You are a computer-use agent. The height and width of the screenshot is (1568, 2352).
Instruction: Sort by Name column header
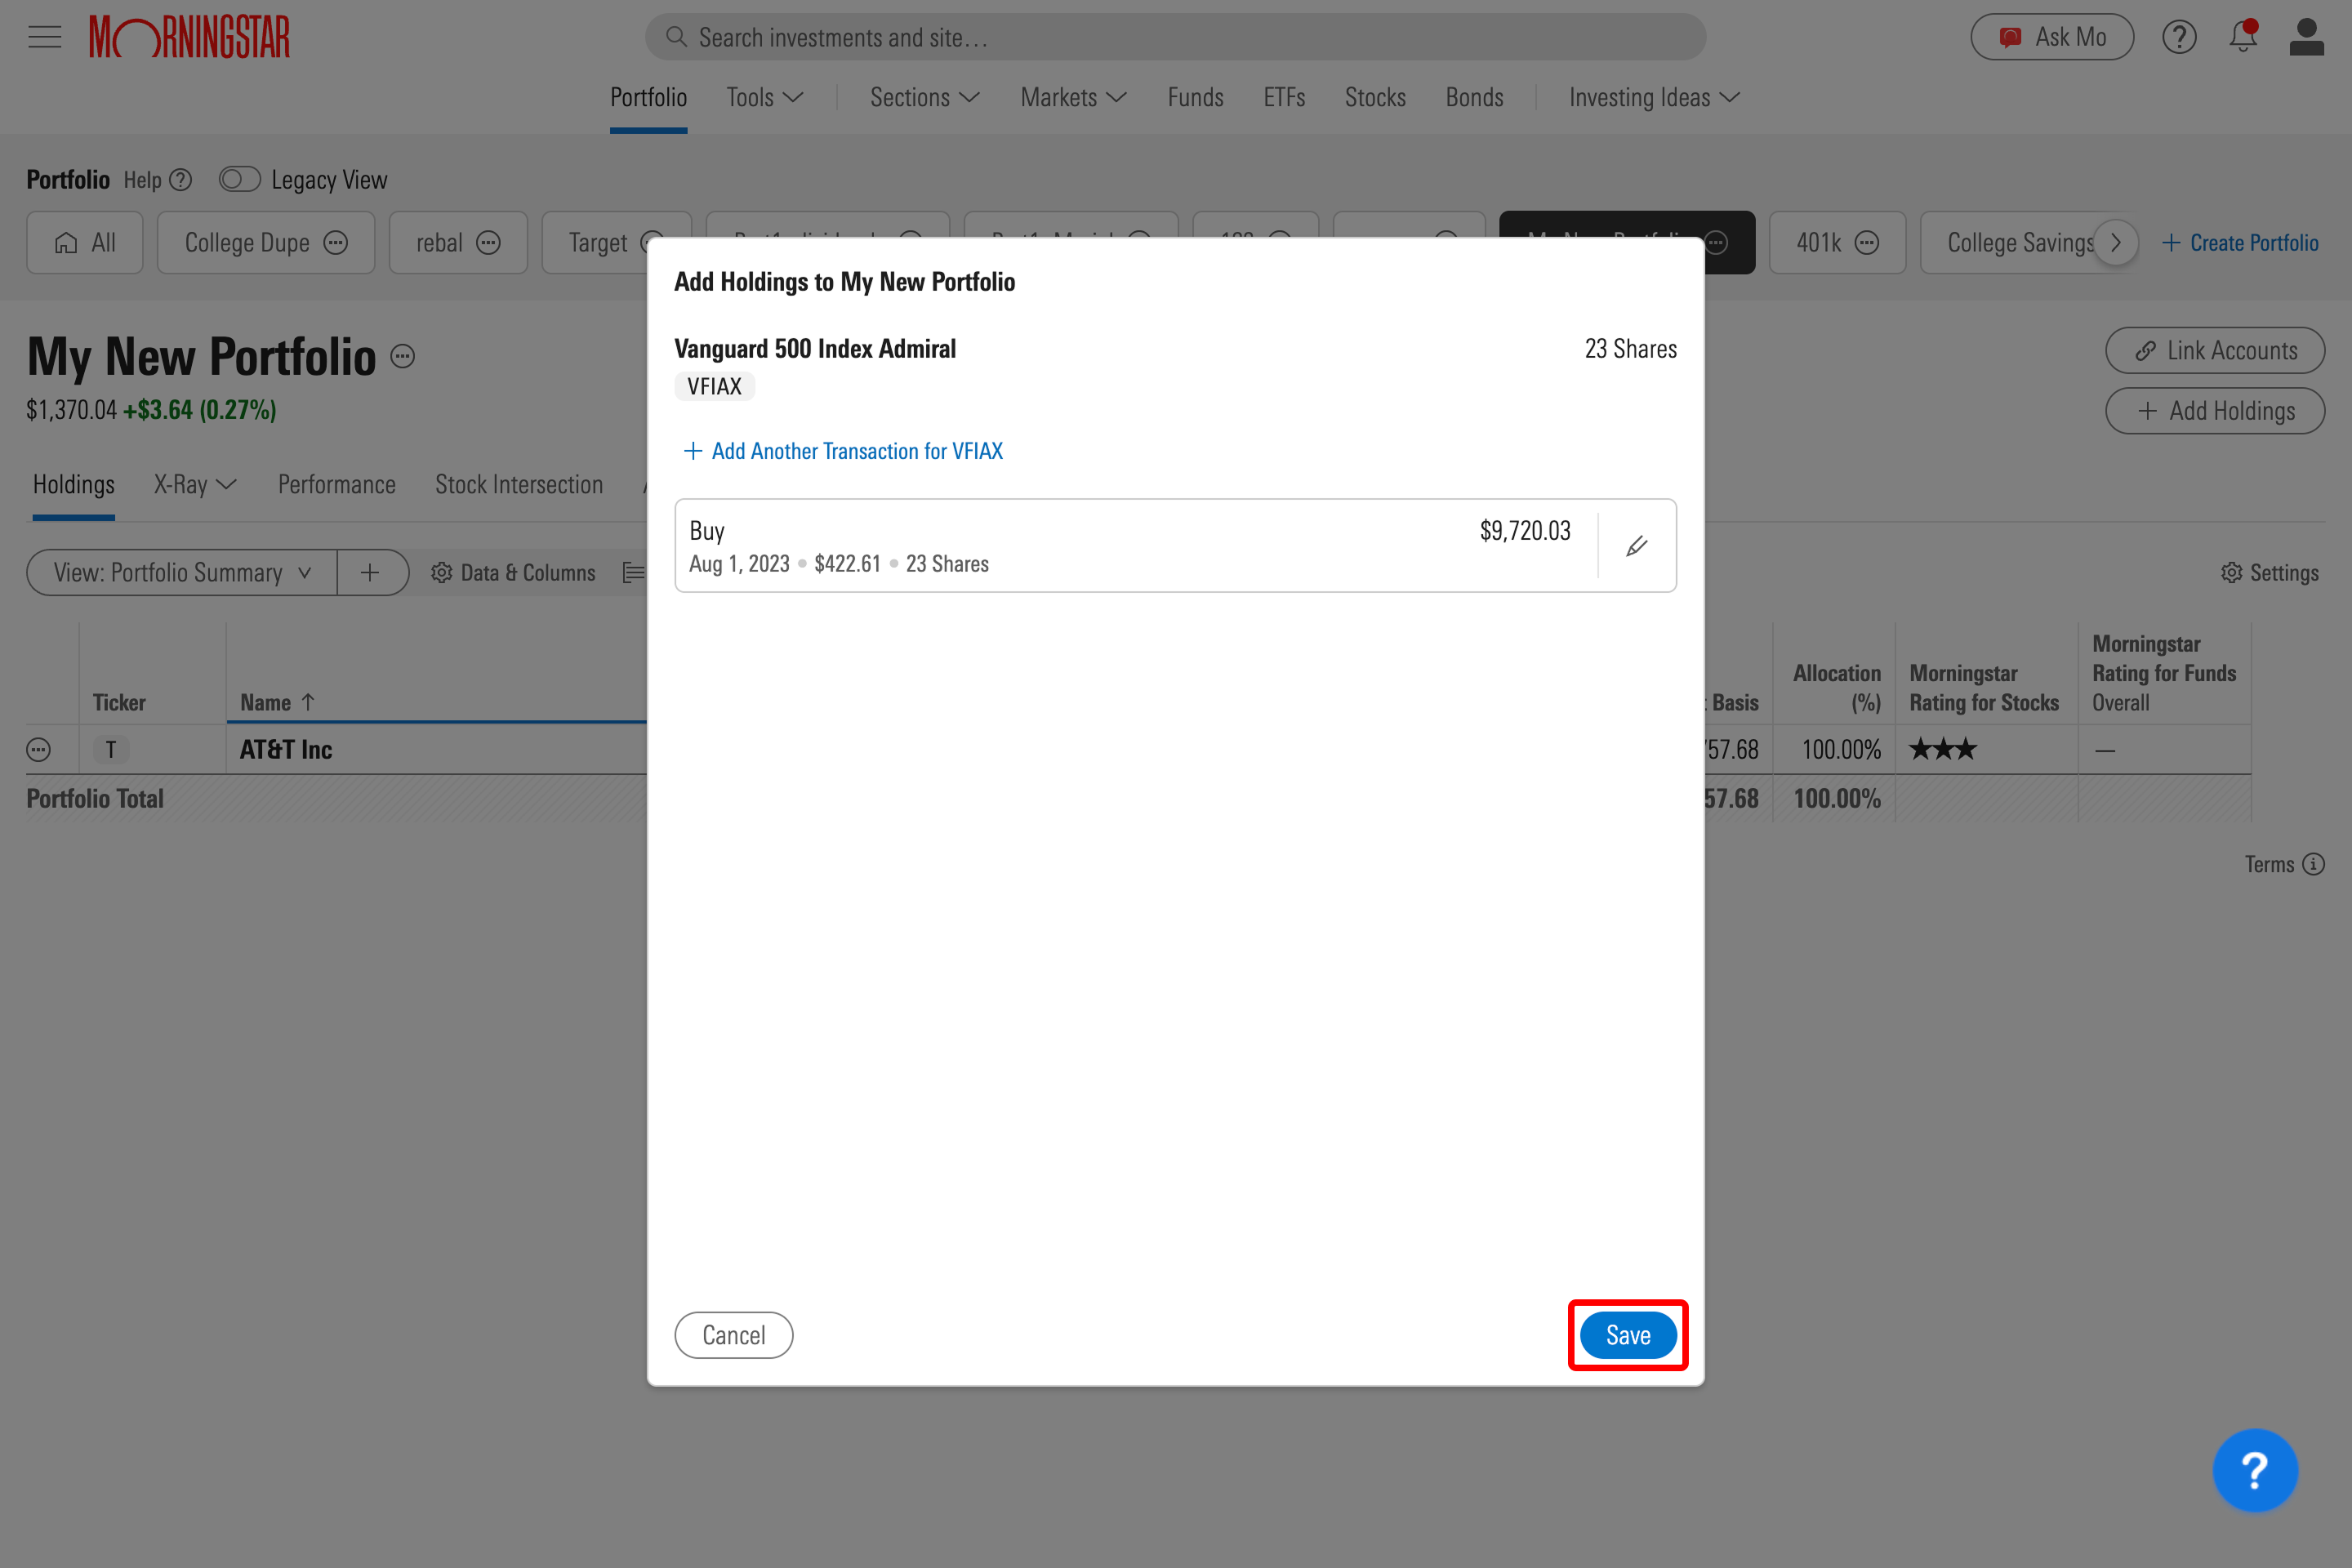[277, 703]
